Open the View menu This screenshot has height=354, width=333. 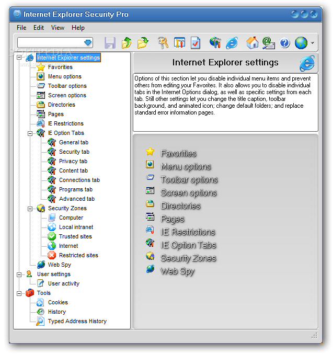[58, 28]
